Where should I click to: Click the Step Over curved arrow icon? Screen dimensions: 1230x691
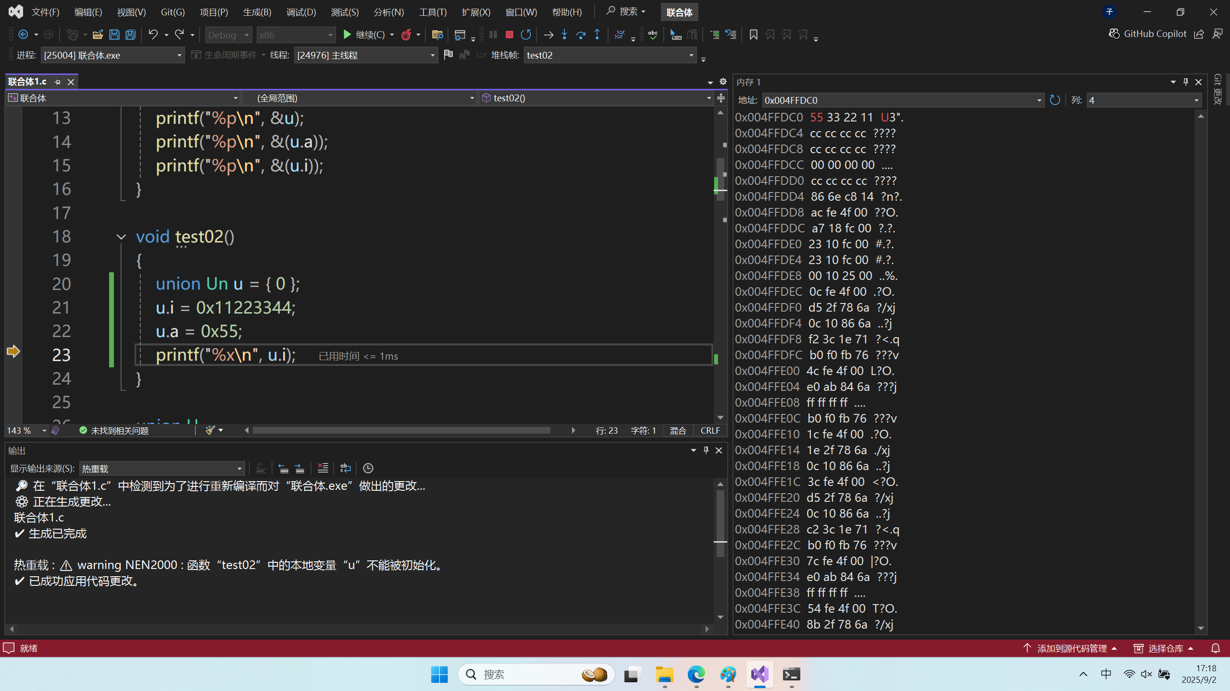coord(581,35)
